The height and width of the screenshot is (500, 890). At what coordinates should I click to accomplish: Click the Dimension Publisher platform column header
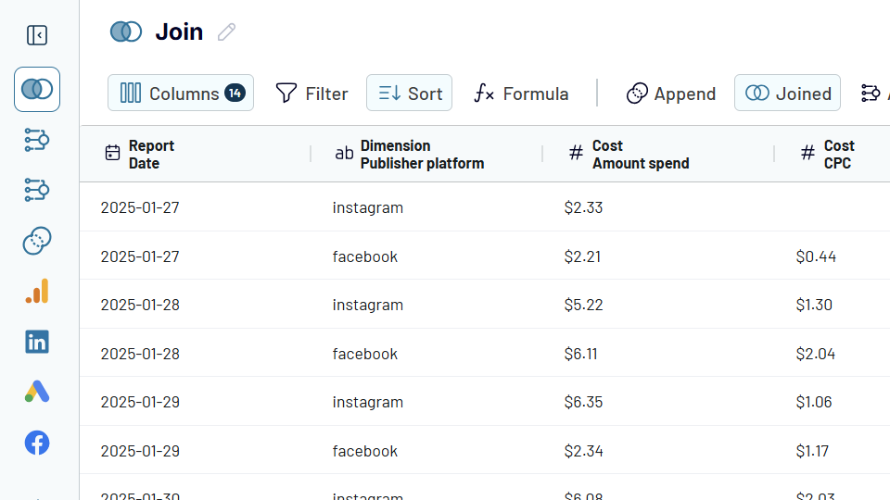click(x=422, y=155)
